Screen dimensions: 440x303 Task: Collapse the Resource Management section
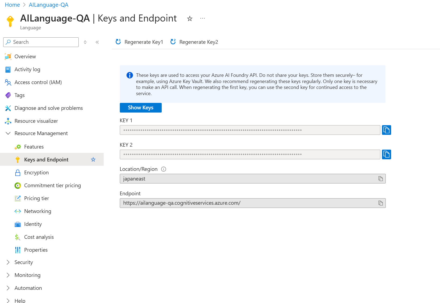tap(8, 134)
